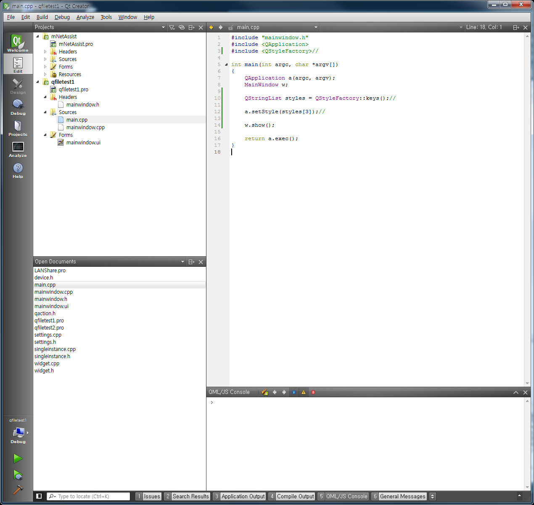Open the Analyze menu
Image resolution: width=534 pixels, height=505 pixels.
tap(85, 17)
